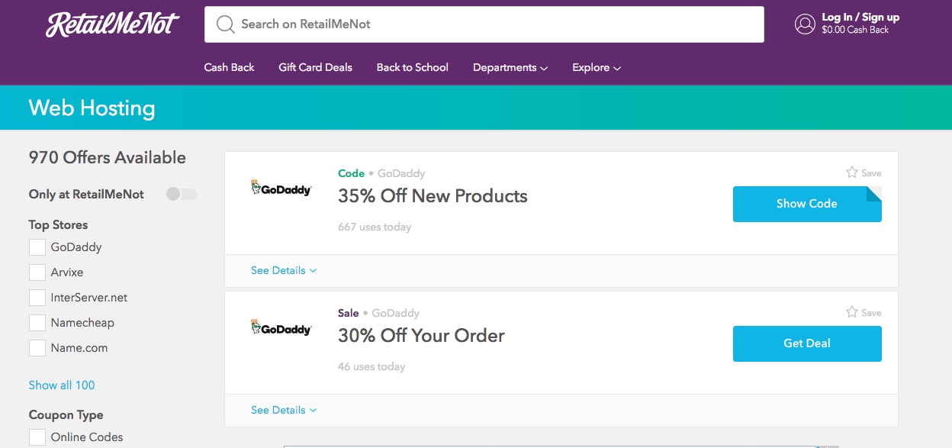This screenshot has width=952, height=448.
Task: Click the user account profile icon
Action: (x=805, y=24)
